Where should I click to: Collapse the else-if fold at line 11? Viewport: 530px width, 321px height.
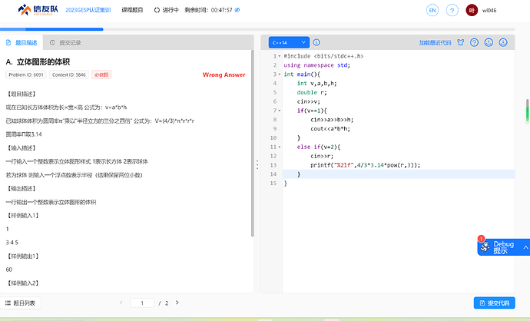click(x=280, y=147)
